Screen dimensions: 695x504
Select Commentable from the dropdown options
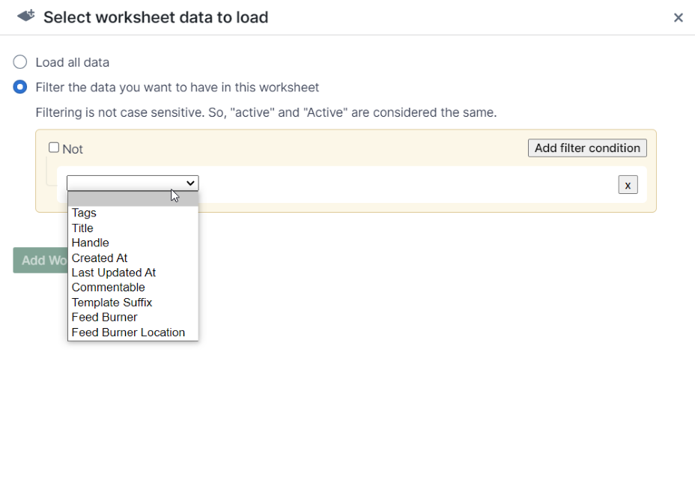[108, 288]
